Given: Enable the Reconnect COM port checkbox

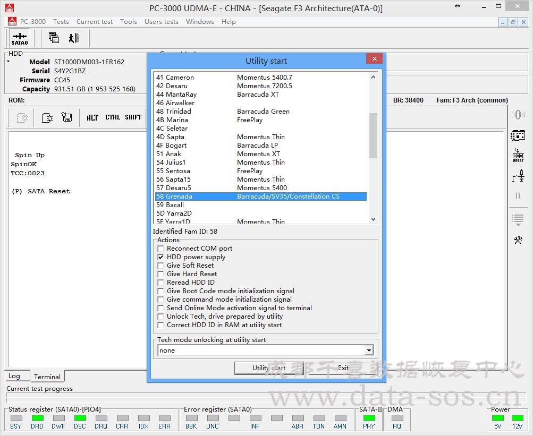Looking at the screenshot, I should pyautogui.click(x=161, y=249).
